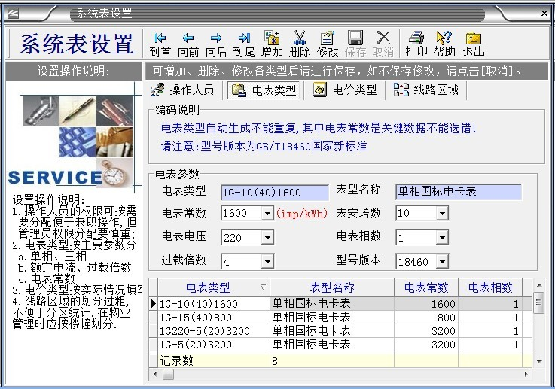Click the 向前 (previous record) arrow icon
The width and height of the screenshot is (555, 389).
(188, 38)
